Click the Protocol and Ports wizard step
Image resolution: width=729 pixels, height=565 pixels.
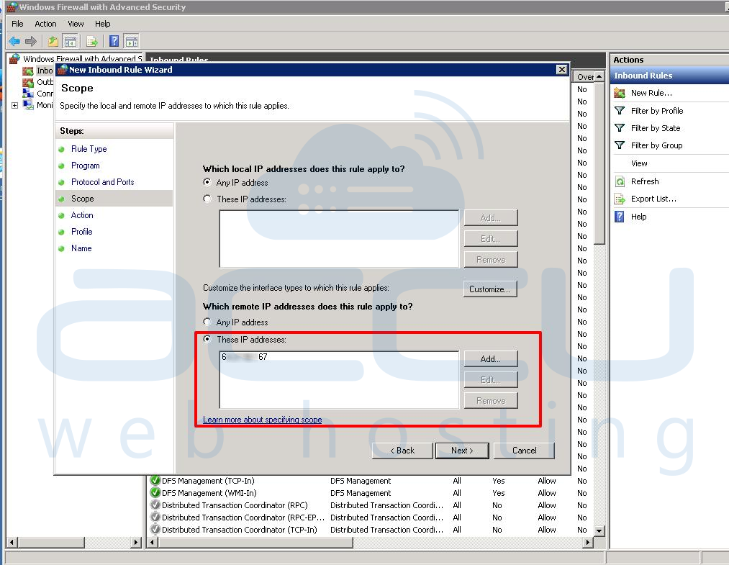102,182
